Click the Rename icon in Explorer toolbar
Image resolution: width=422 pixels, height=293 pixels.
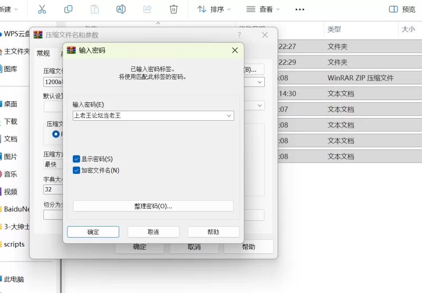(121, 9)
